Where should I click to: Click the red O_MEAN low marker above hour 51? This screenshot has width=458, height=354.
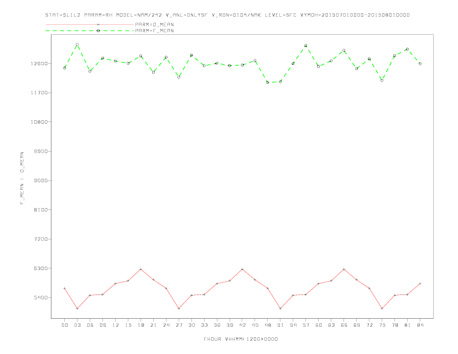pyautogui.click(x=280, y=308)
